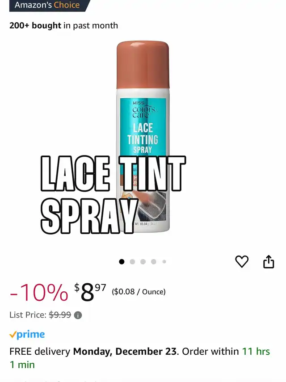Tap the crossed-out $9.99 list price

[60, 315]
